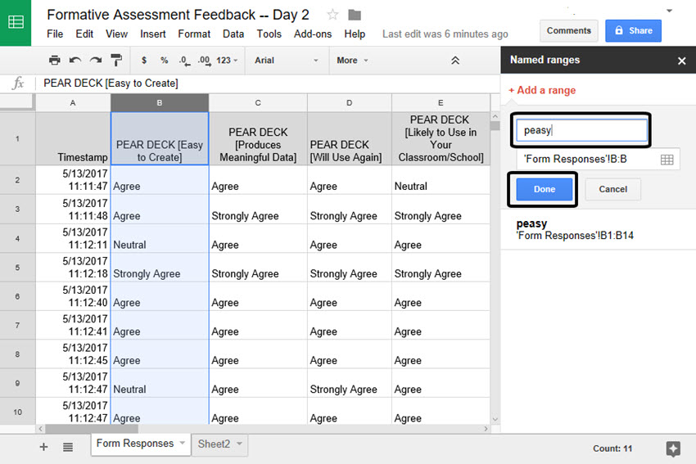The width and height of the screenshot is (696, 464).
Task: Click the horizontal scrollbar thumb
Action: pyautogui.click(x=92, y=429)
